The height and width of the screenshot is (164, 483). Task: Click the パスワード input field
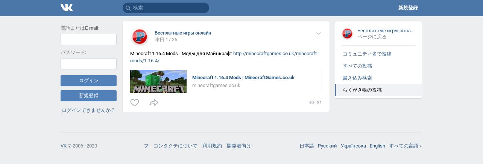tap(88, 64)
